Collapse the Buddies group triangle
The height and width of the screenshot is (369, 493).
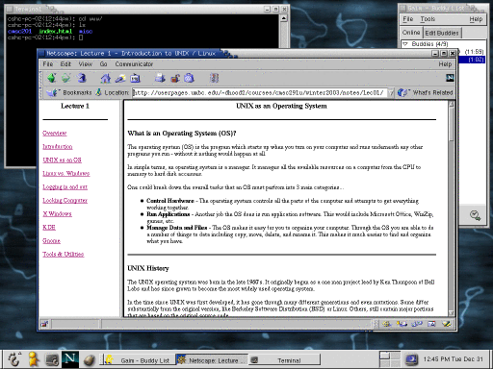click(405, 44)
